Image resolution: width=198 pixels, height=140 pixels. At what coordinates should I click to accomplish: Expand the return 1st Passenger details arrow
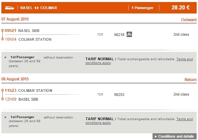tap(5, 117)
